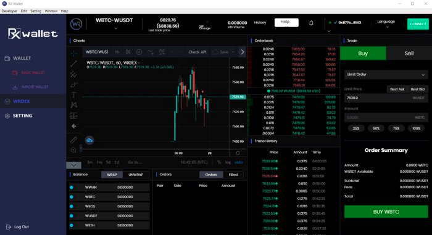The height and width of the screenshot is (235, 432).
Task: Select the pitchfork drawing tool
Action: pyautogui.click(x=74, y=74)
